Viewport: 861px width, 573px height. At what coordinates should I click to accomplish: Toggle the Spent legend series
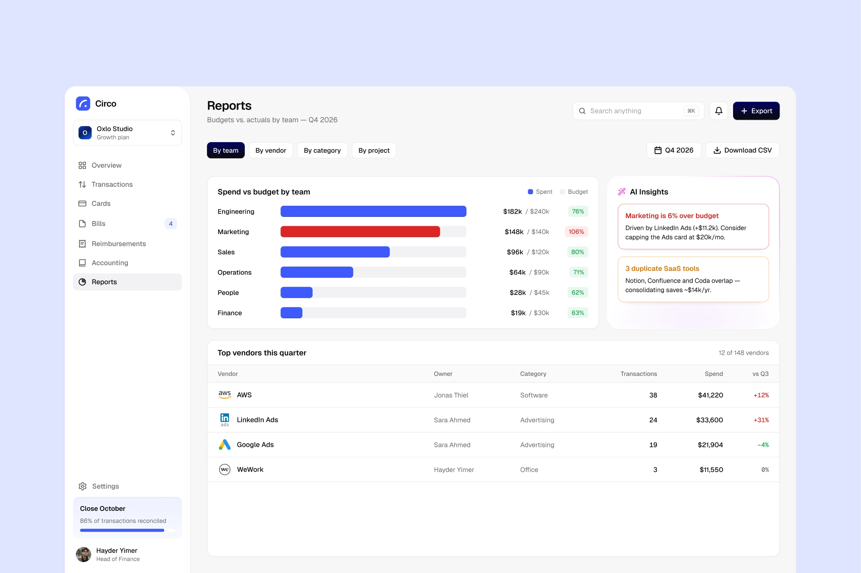coord(540,192)
